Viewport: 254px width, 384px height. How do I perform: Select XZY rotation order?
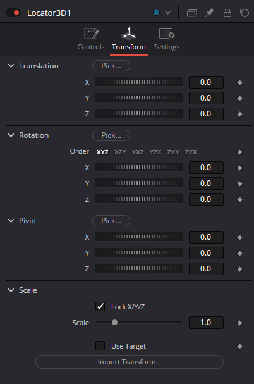(120, 152)
